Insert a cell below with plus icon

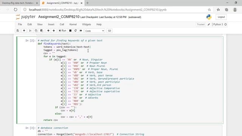pos(24,31)
